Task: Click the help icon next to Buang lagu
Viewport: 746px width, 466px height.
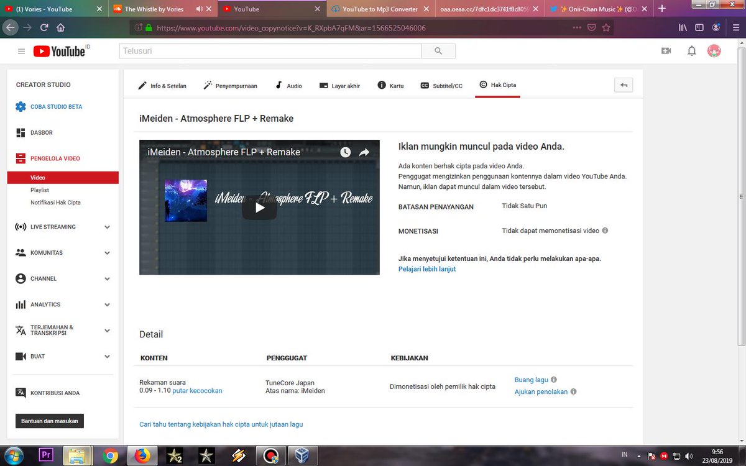Action: click(x=554, y=380)
